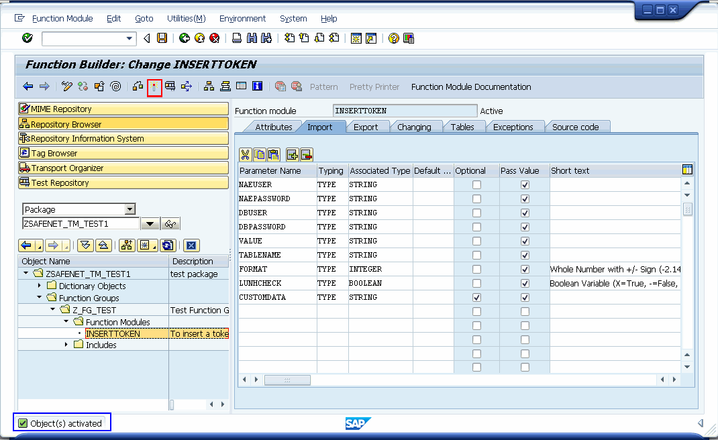Screen dimensions: 718x440
Task: Collapse the ZSAFENET_TM_TEST1 tree node
Action: tap(25, 273)
